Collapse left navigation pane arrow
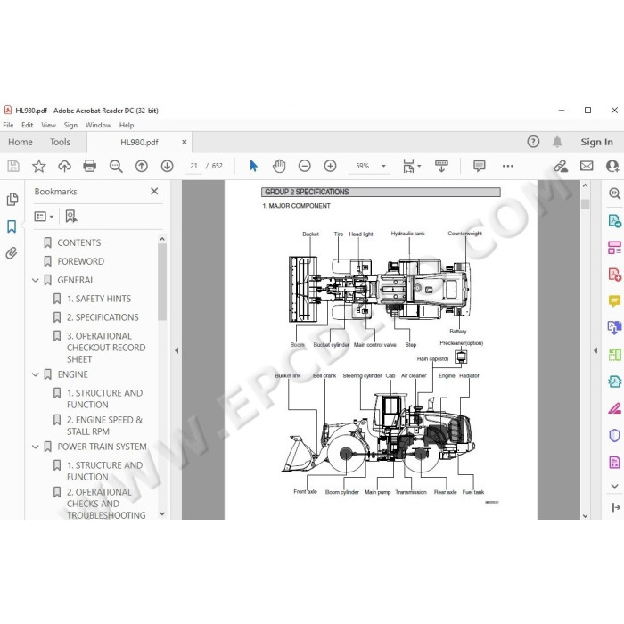The height and width of the screenshot is (624, 624). click(177, 350)
